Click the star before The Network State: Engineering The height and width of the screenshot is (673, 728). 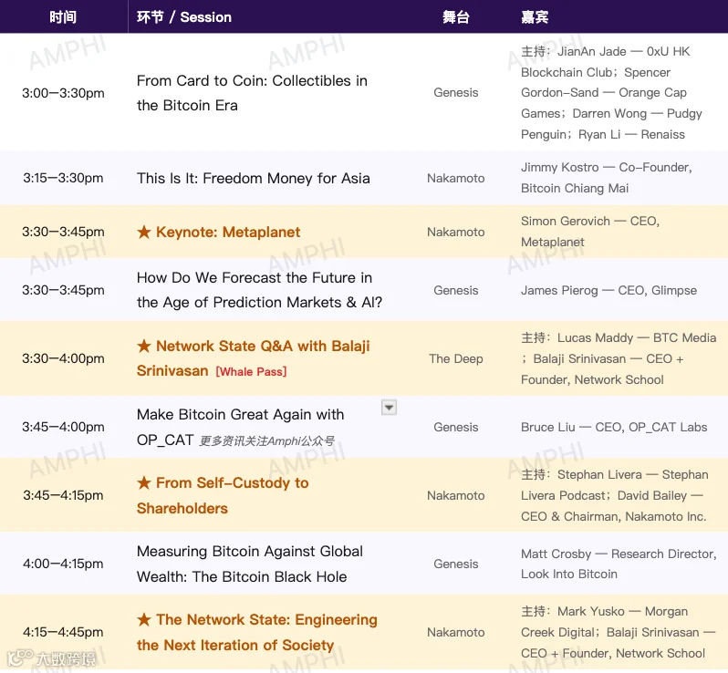pyautogui.click(x=144, y=619)
